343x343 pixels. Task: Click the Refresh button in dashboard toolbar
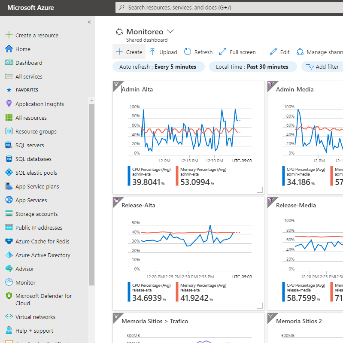point(198,52)
